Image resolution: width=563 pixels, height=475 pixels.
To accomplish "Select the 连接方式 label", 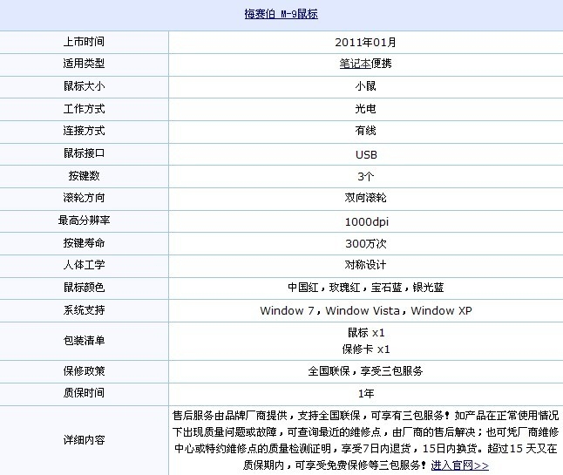I will click(84, 131).
